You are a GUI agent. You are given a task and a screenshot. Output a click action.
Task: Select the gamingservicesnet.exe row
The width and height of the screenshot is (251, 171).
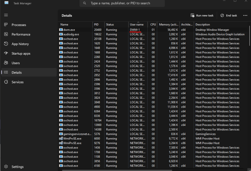pyautogui.click(x=76, y=134)
